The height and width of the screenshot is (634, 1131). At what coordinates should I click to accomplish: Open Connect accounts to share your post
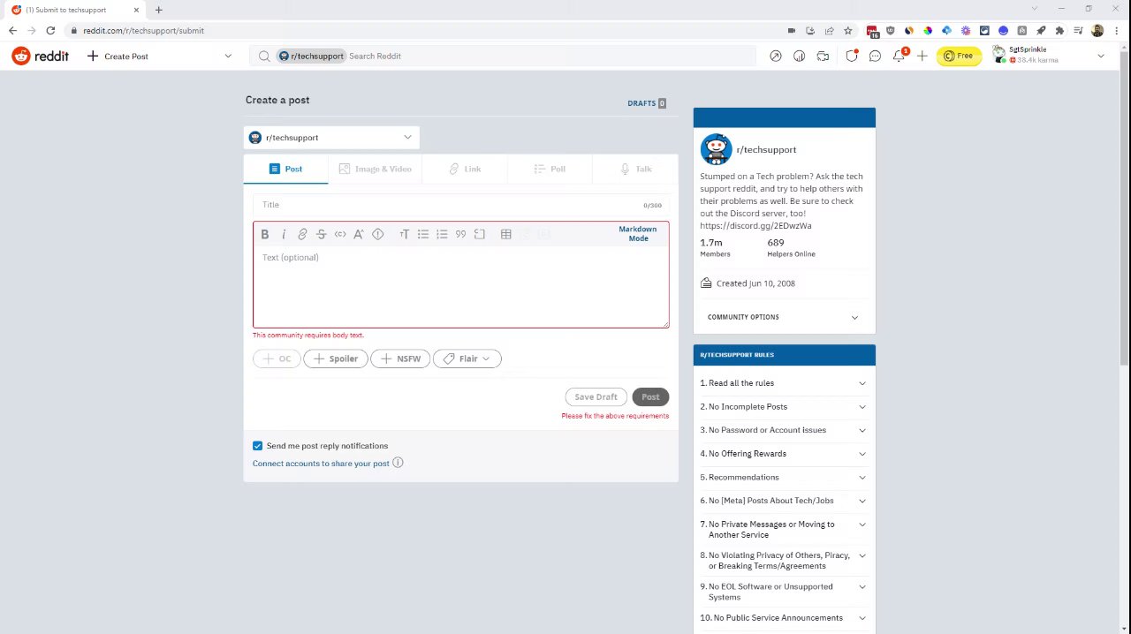click(x=321, y=464)
